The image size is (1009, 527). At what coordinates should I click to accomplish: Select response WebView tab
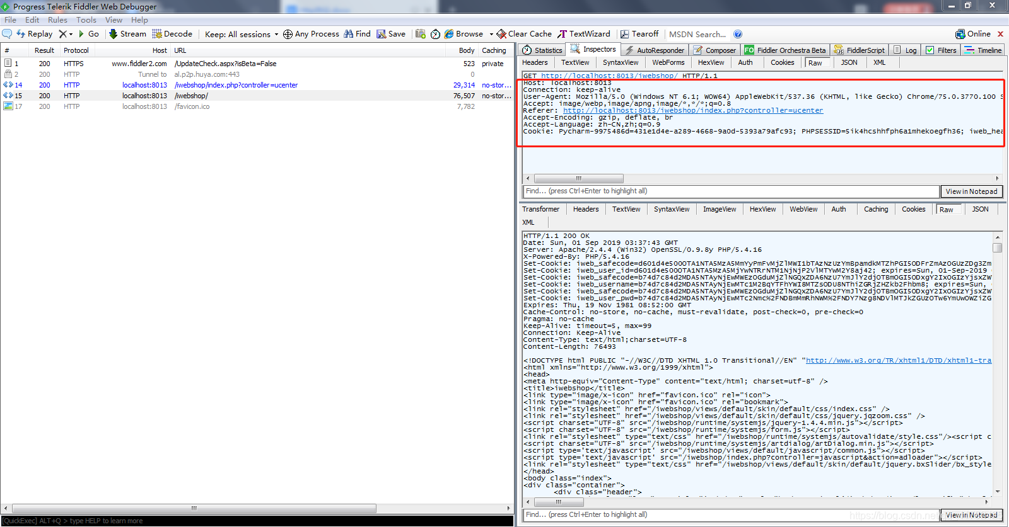pyautogui.click(x=803, y=209)
